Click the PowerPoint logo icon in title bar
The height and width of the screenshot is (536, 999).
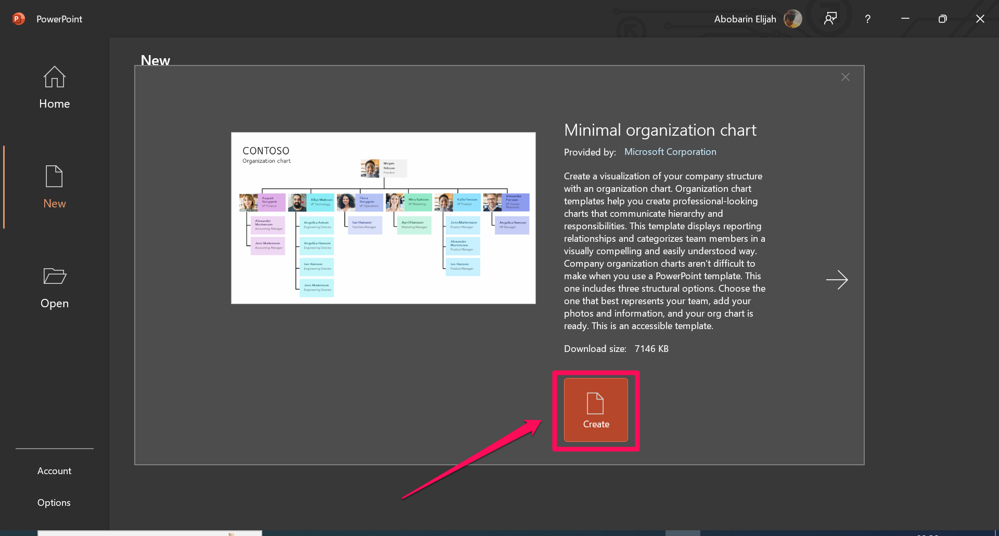19,19
